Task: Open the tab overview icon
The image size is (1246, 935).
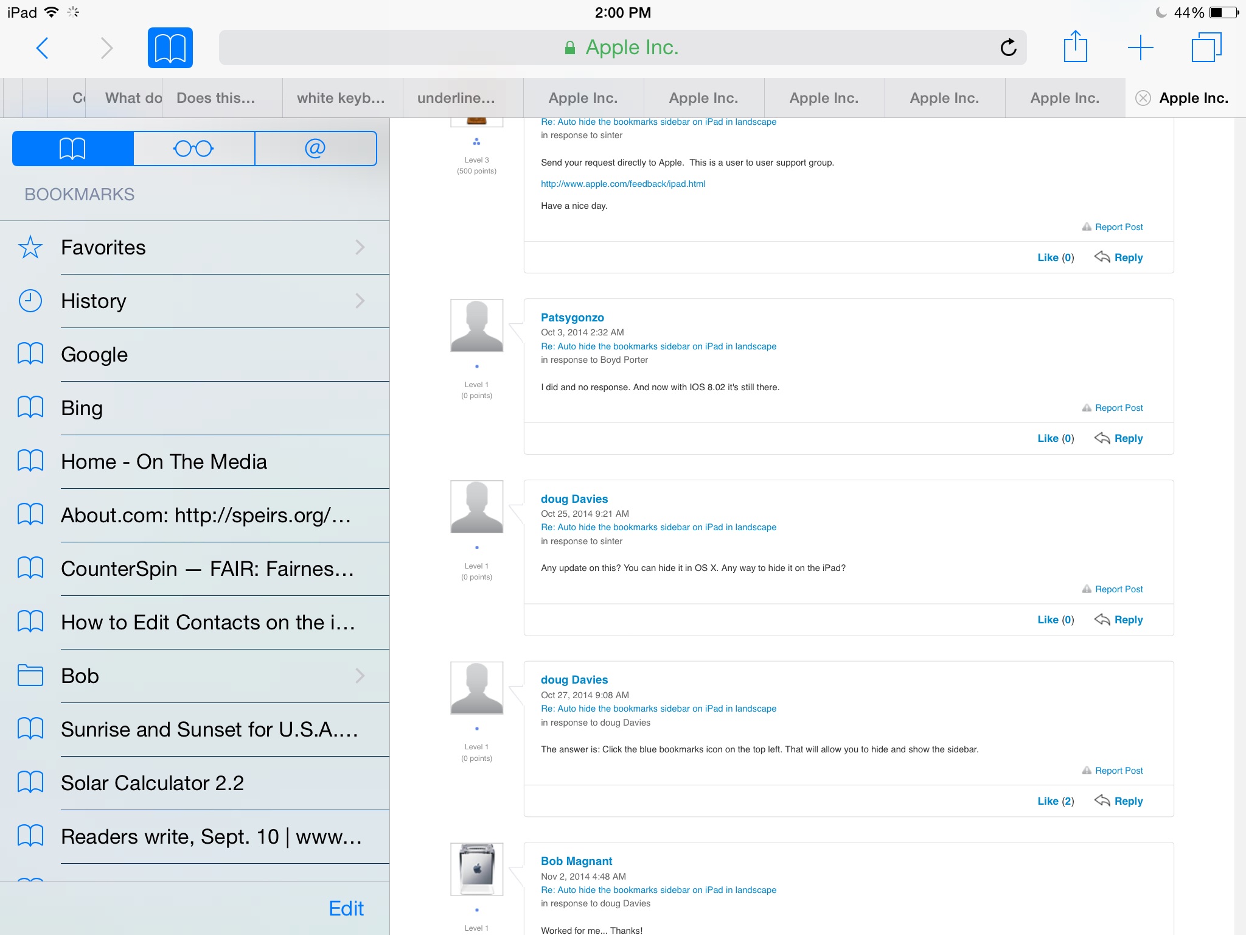Action: click(x=1206, y=47)
